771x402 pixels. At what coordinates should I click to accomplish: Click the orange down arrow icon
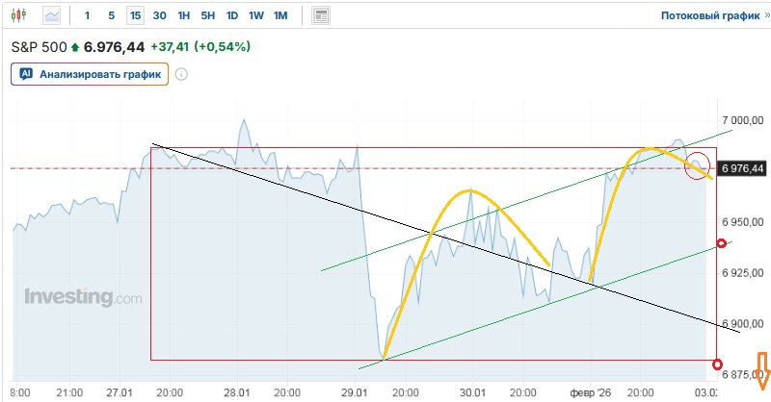tap(762, 366)
